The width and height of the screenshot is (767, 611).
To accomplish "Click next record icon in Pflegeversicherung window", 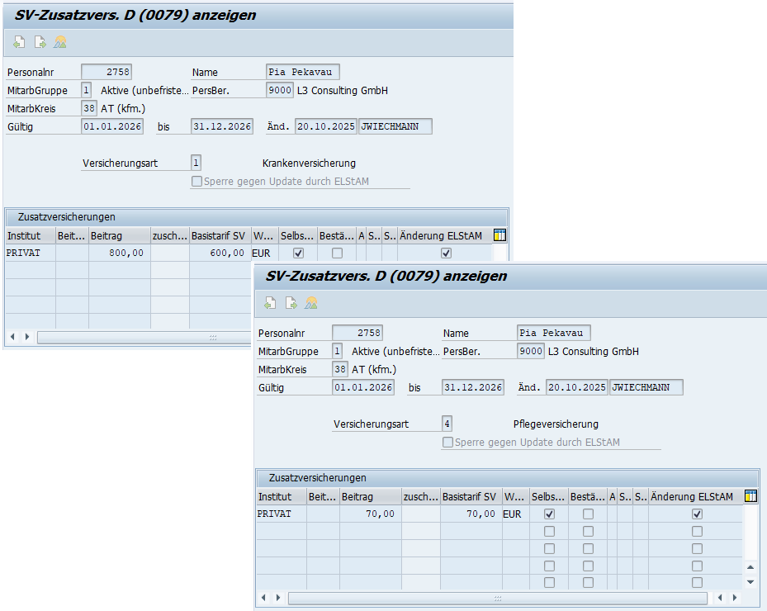I will click(291, 303).
